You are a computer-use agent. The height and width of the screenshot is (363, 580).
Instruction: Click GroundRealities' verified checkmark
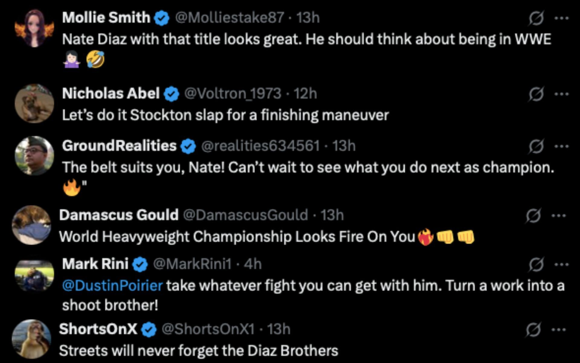pyautogui.click(x=188, y=146)
